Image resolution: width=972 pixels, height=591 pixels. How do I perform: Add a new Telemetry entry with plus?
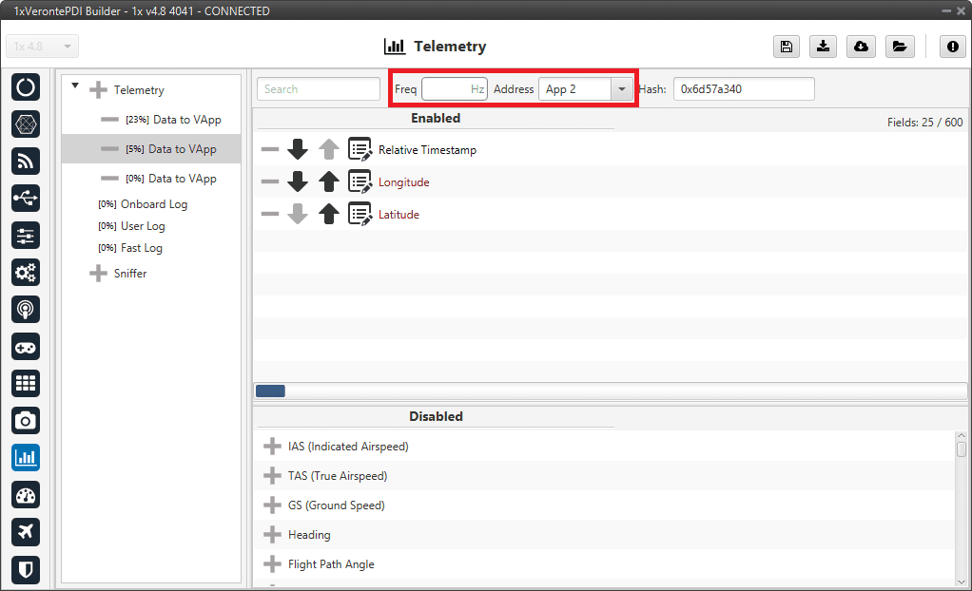[x=98, y=90]
